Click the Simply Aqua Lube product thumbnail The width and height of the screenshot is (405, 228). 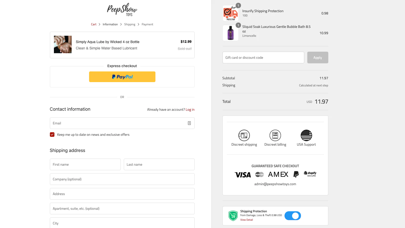click(x=63, y=44)
